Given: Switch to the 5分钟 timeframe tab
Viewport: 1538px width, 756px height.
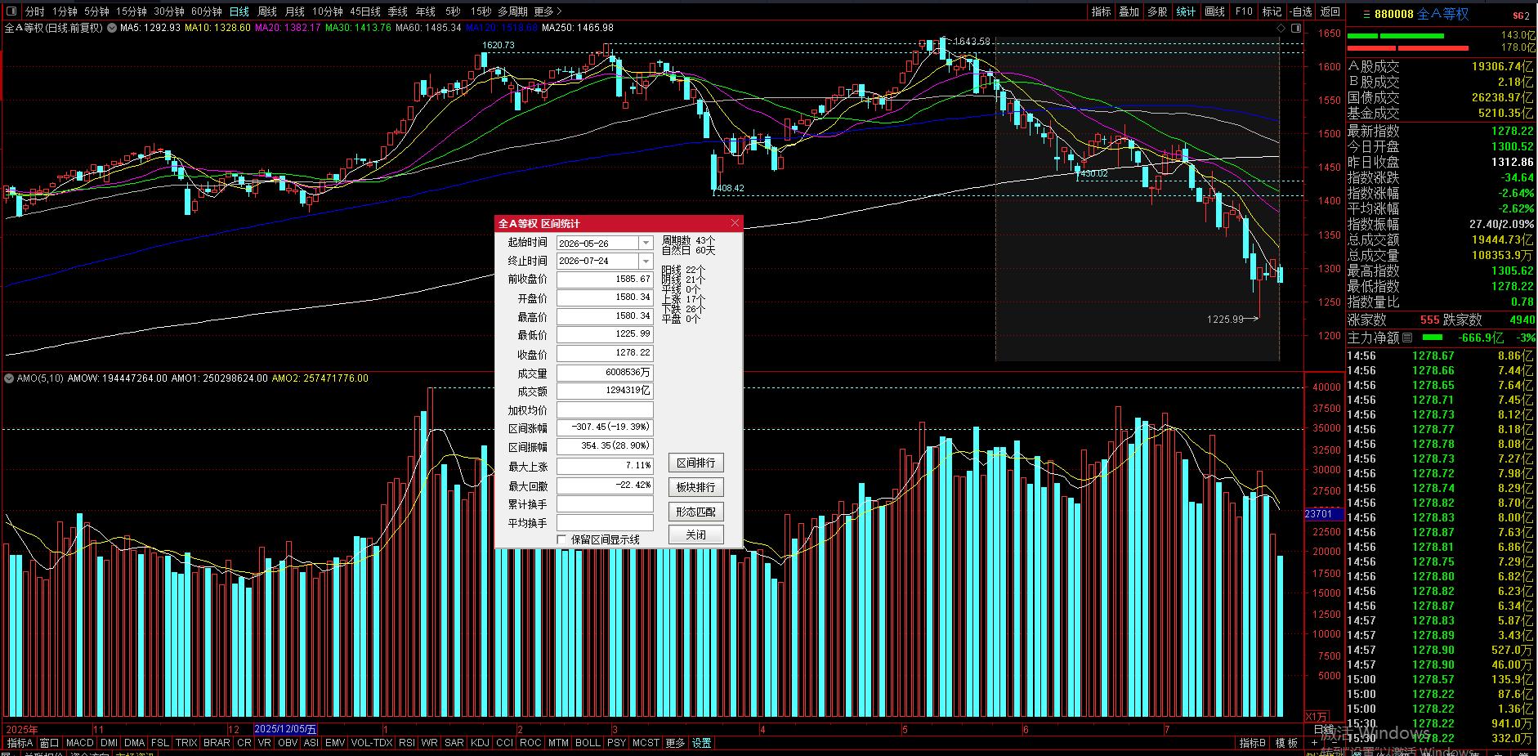Looking at the screenshot, I should 96,11.
